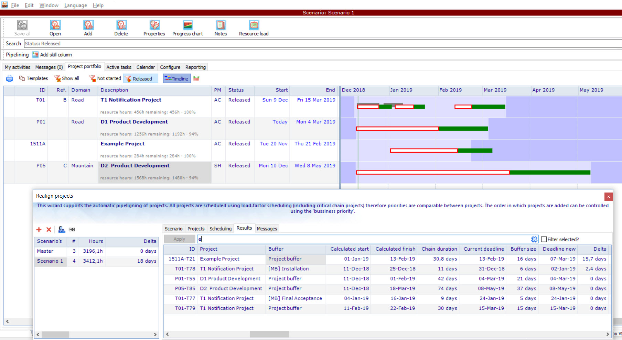Sort results by Buffer size column header
This screenshot has height=340, width=622.
point(523,249)
